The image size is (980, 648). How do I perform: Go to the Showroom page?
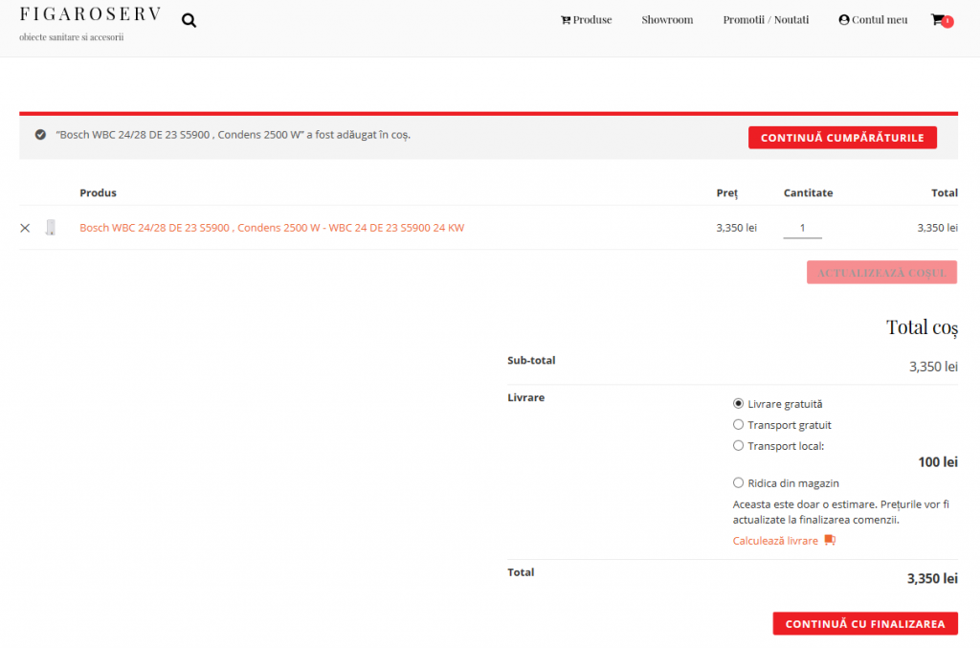[667, 20]
